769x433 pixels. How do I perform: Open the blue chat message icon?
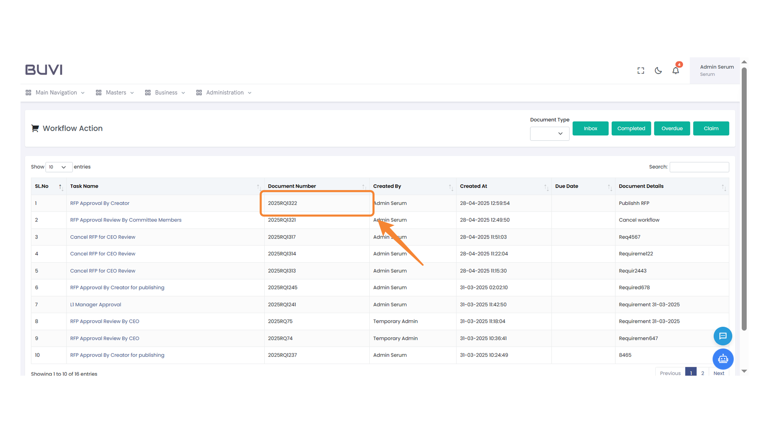click(723, 336)
